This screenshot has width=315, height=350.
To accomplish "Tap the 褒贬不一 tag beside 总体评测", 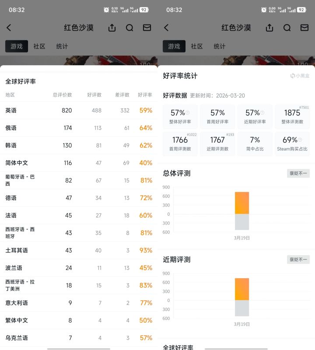I will [x=298, y=173].
